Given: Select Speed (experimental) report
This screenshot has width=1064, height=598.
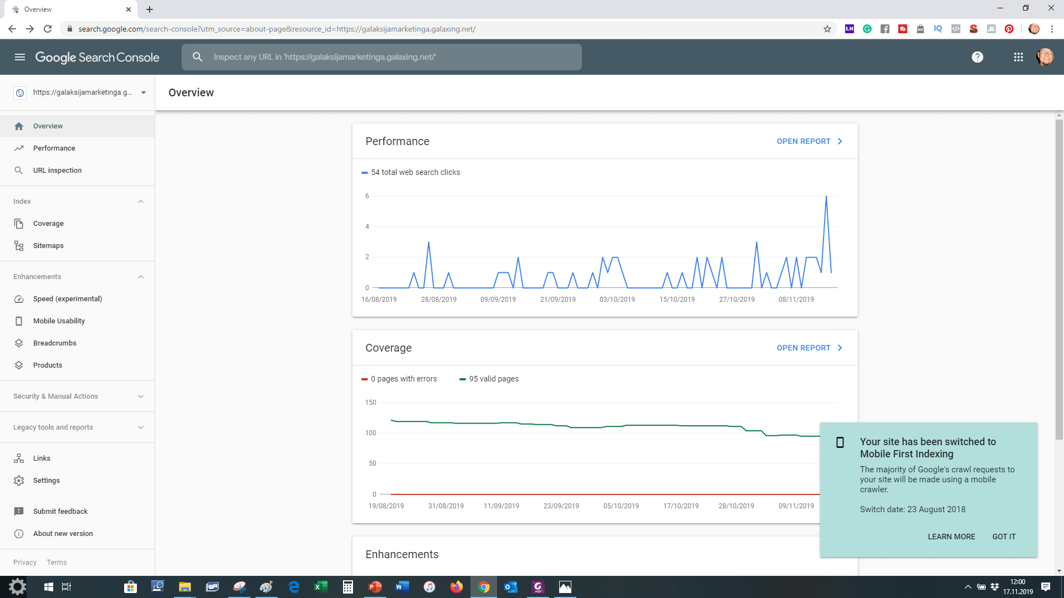Looking at the screenshot, I should pyautogui.click(x=67, y=299).
